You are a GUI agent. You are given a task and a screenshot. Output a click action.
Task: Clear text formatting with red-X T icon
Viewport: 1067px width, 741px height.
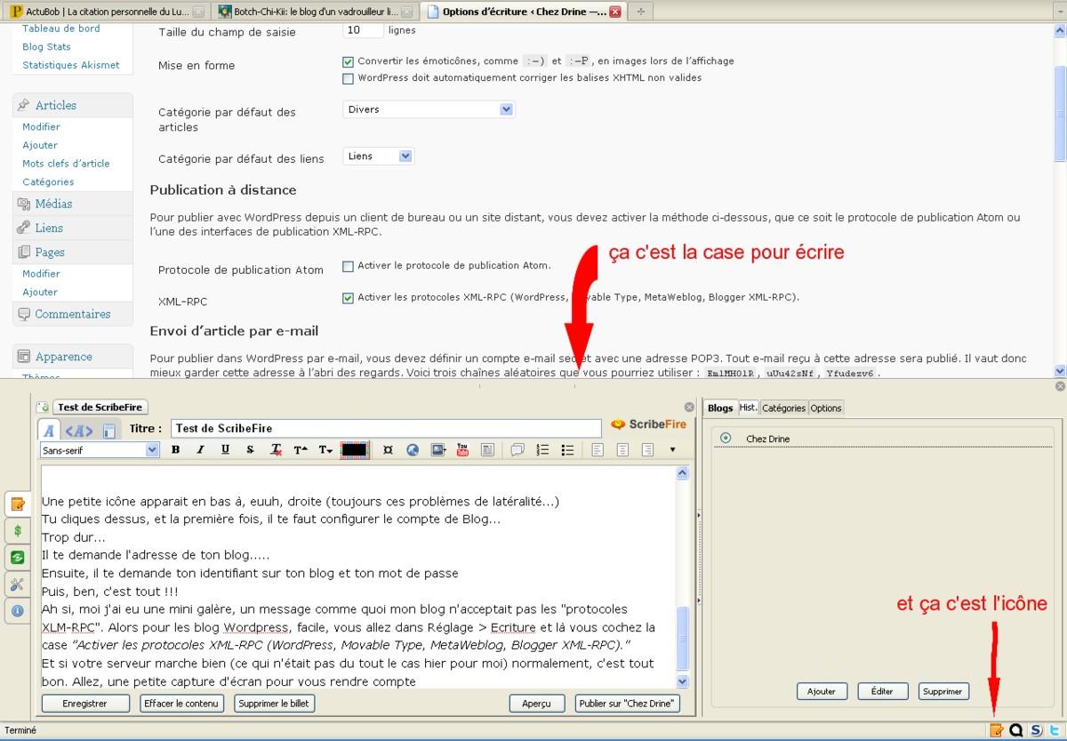276,450
